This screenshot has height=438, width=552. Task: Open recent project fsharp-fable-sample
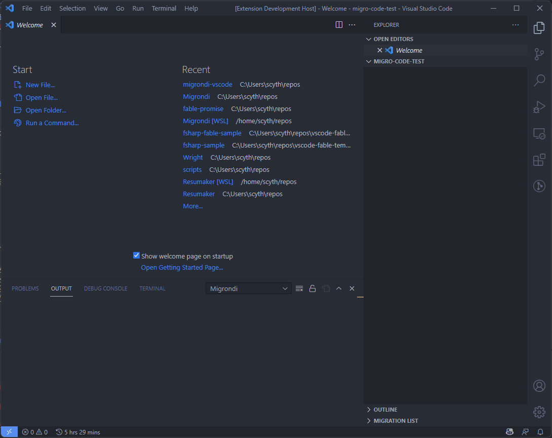pyautogui.click(x=212, y=133)
